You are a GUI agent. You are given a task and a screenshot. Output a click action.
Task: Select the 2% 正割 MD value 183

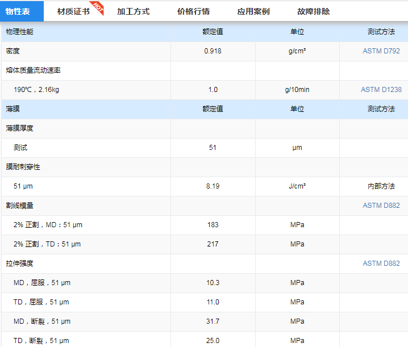click(x=213, y=225)
